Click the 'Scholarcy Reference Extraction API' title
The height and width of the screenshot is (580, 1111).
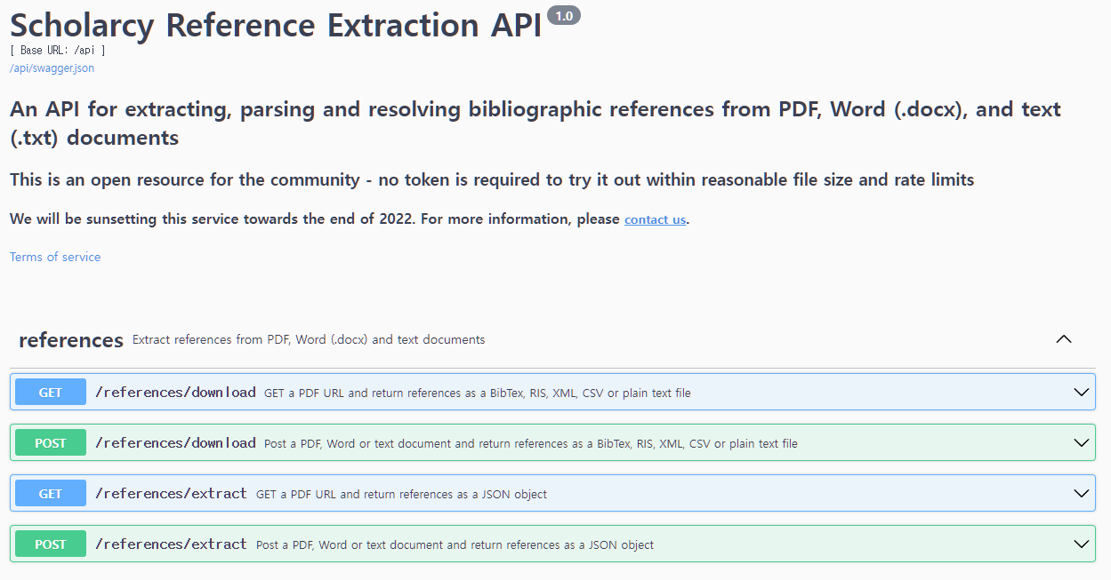(x=276, y=25)
